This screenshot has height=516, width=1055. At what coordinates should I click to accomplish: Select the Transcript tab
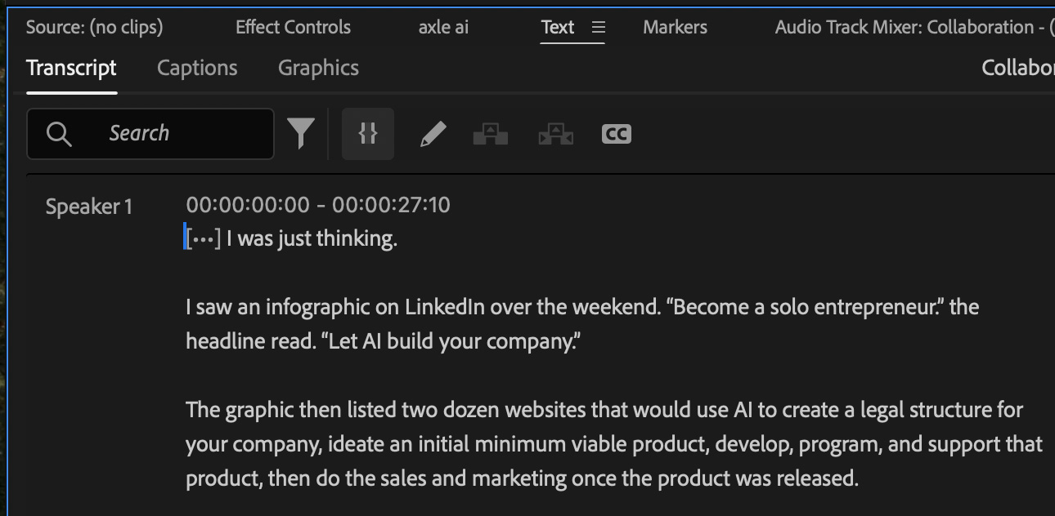pyautogui.click(x=71, y=68)
